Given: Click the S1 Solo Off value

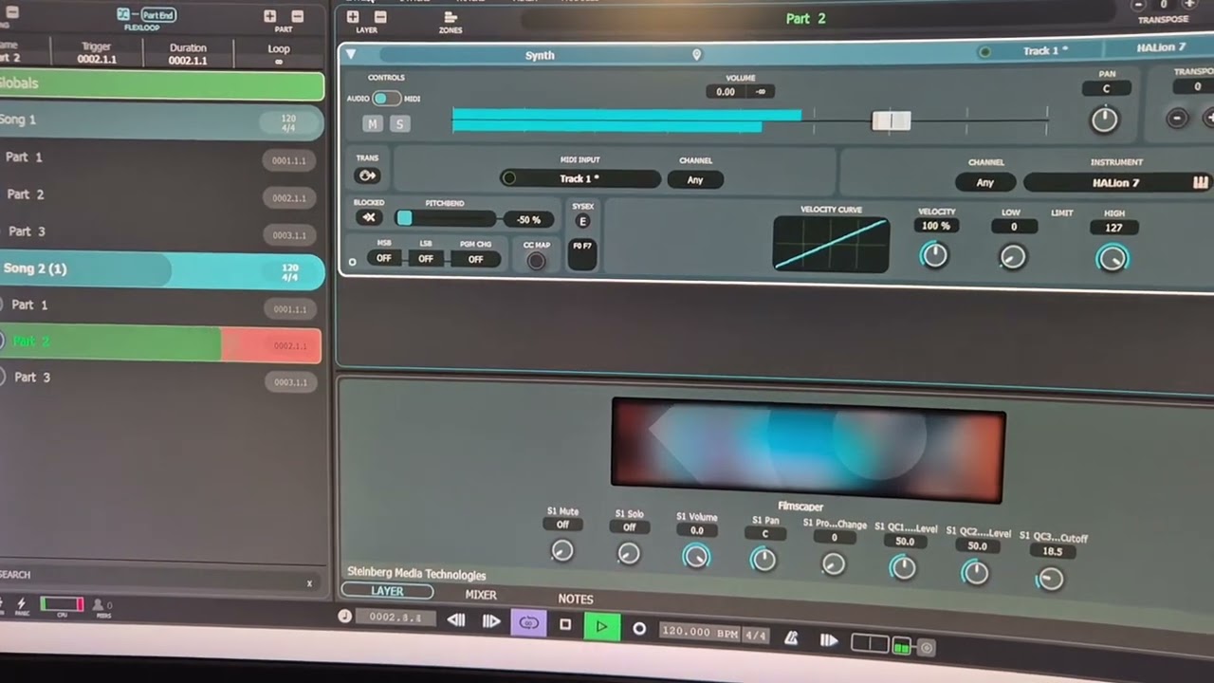Looking at the screenshot, I should 629,526.
